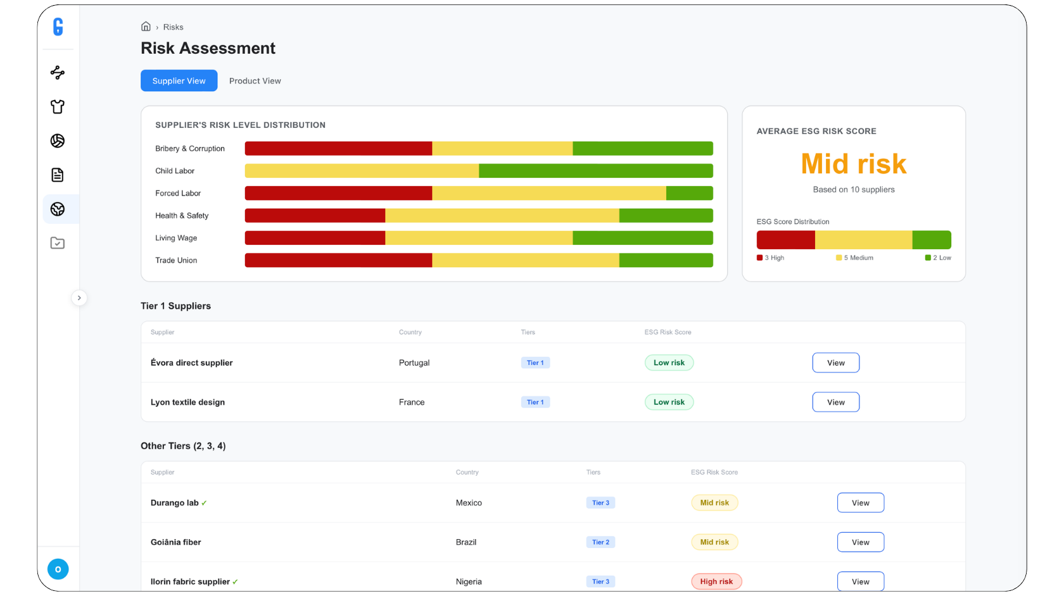Open the documents page icon
This screenshot has height=596, width=1064.
[x=58, y=175]
